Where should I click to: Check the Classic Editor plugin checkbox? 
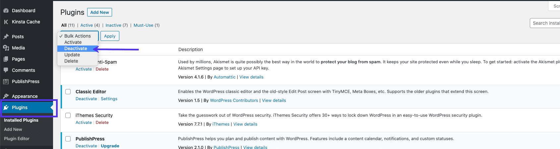click(68, 92)
